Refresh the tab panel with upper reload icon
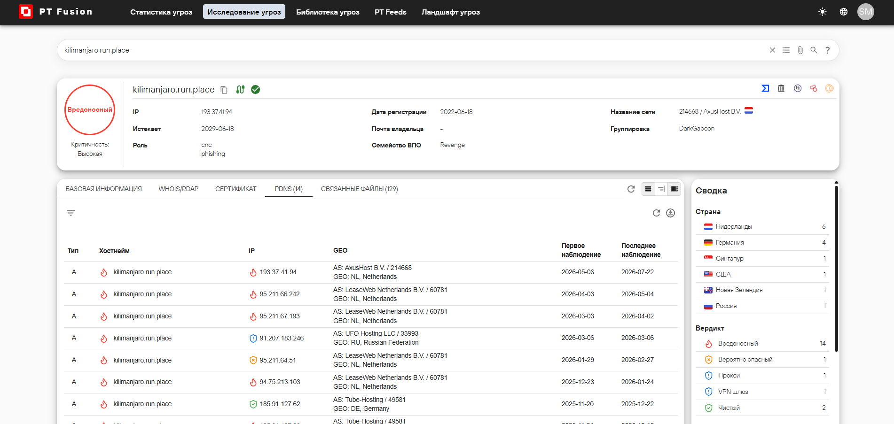Image resolution: width=894 pixels, height=424 pixels. (x=631, y=189)
